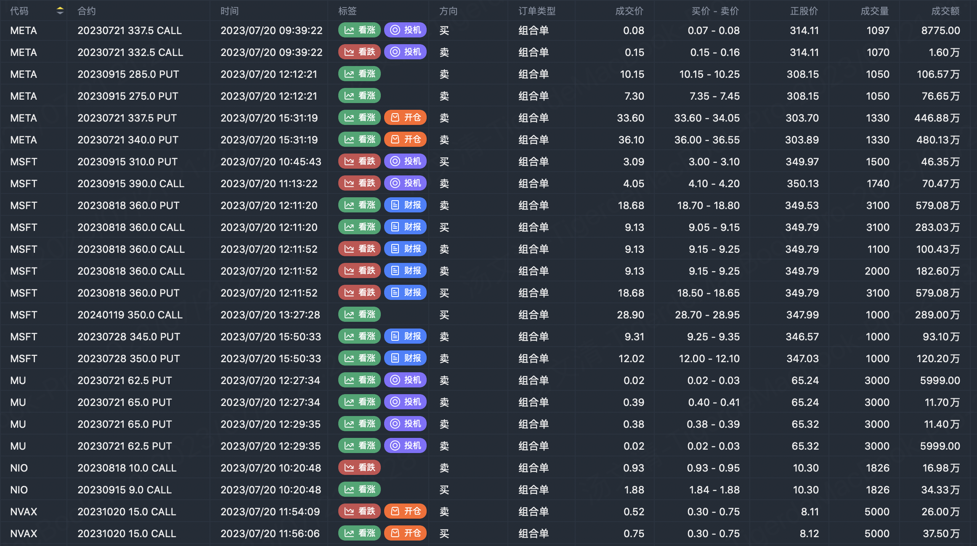Click 投机 tag on MSFT 390.0 CALL row

coord(405,183)
